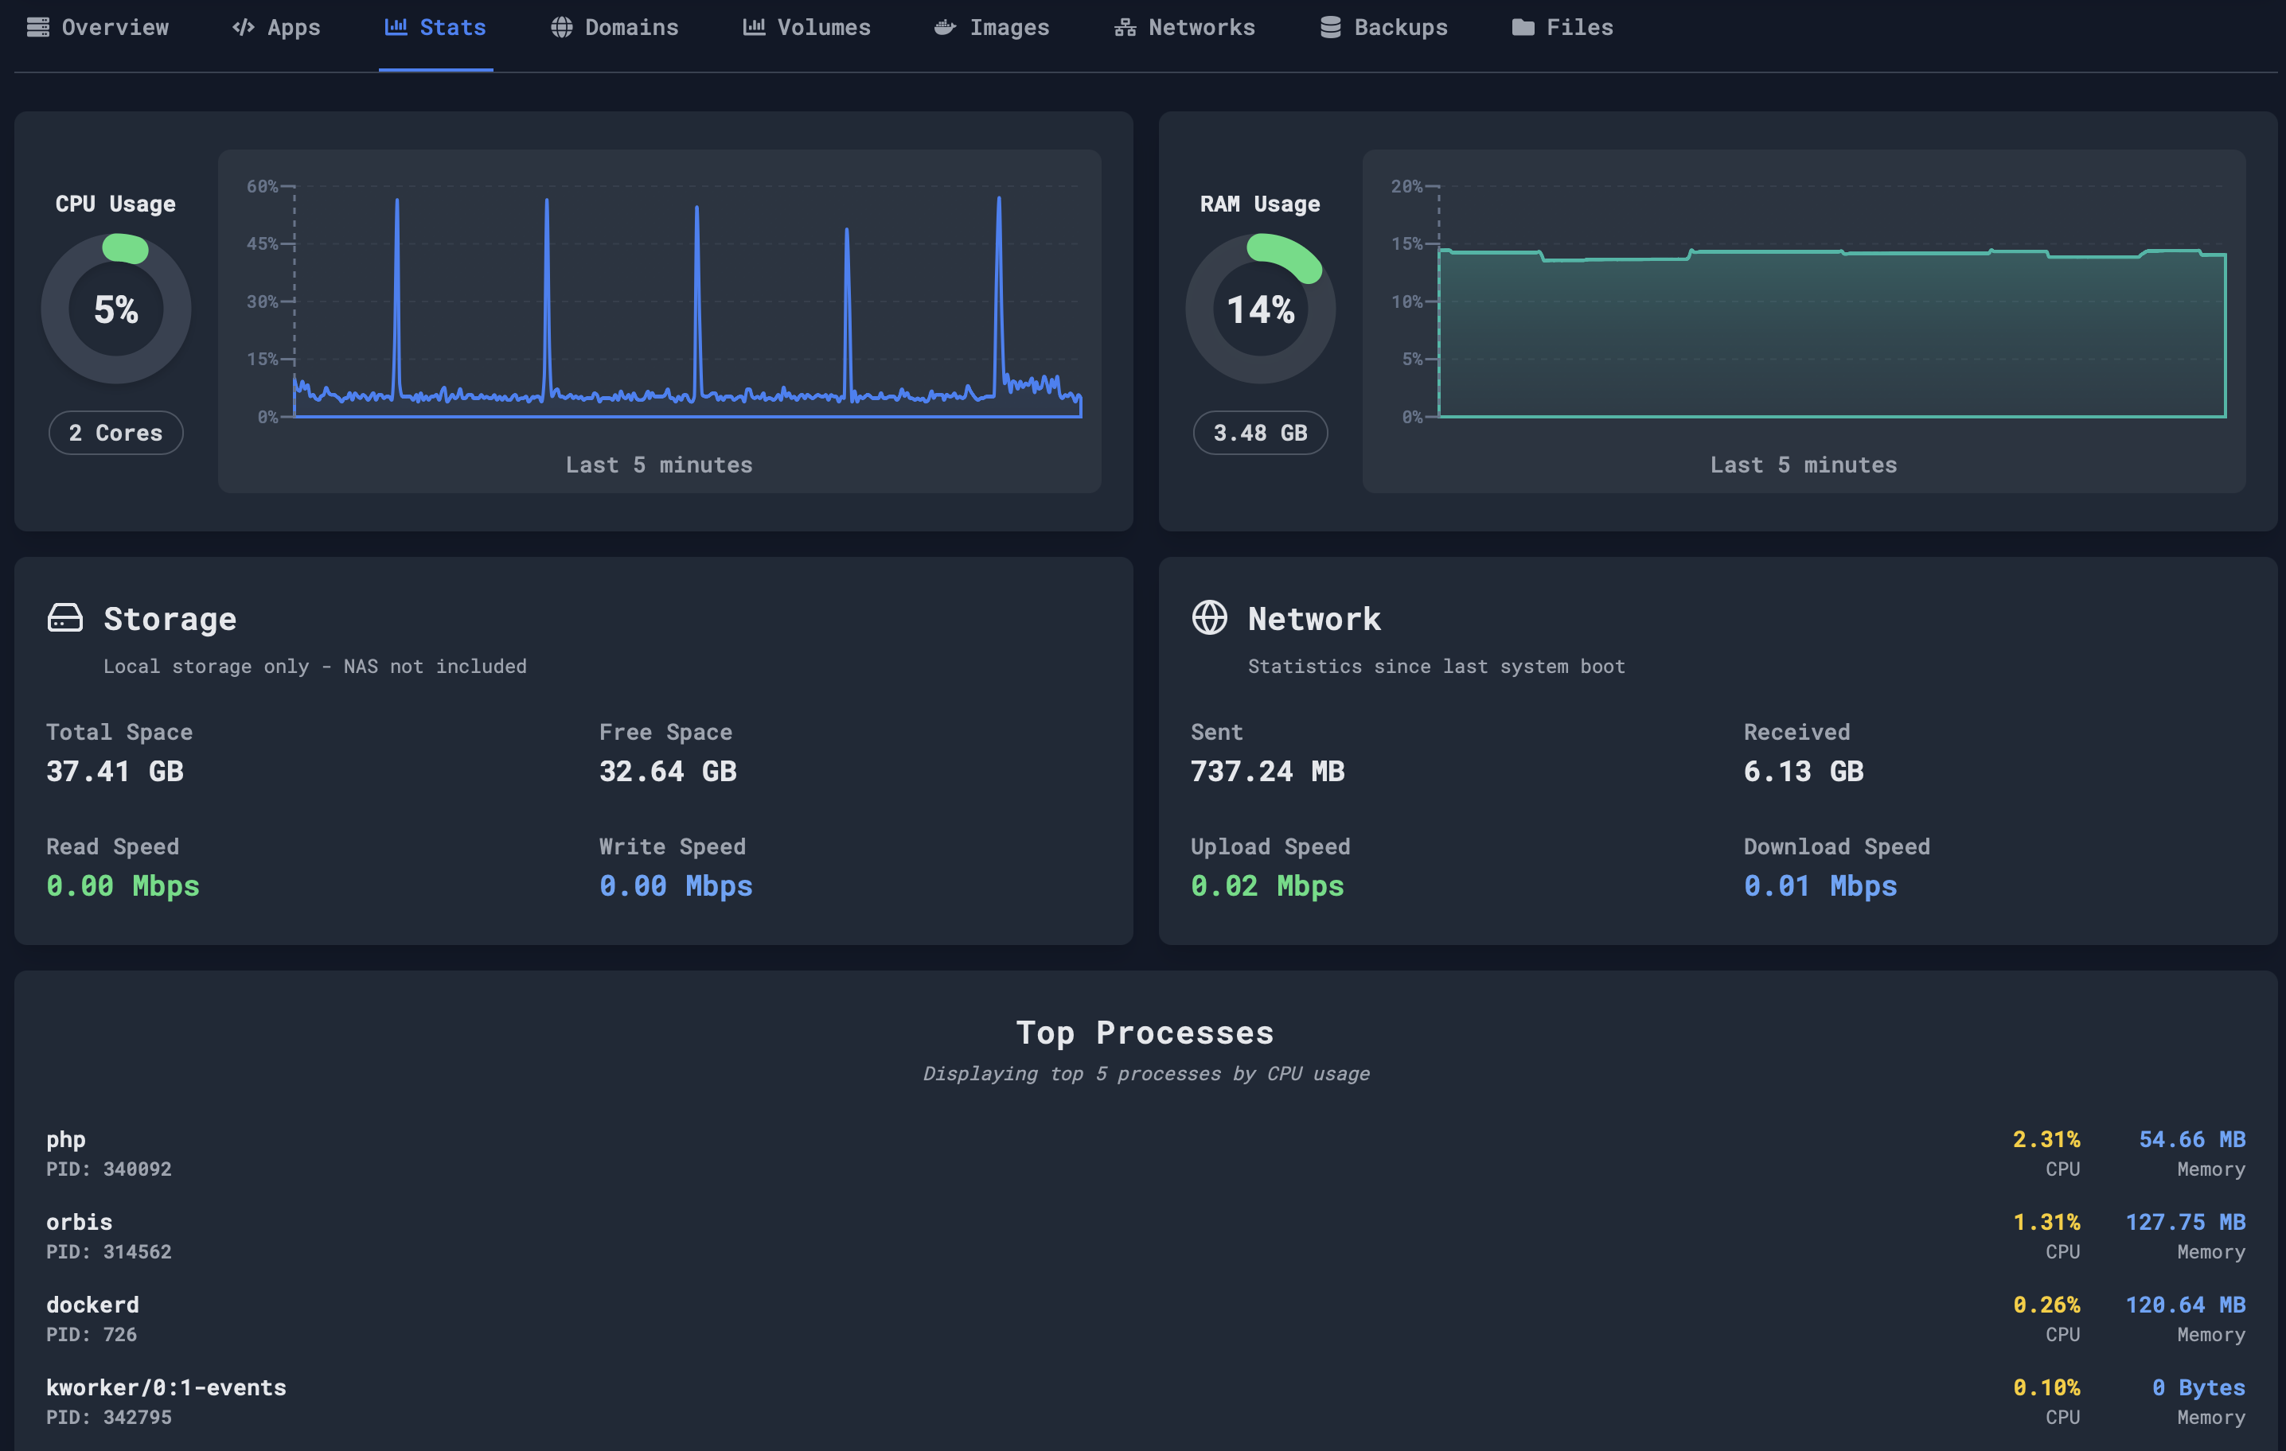
Task: Click the Storage heading
Action: tap(170, 619)
